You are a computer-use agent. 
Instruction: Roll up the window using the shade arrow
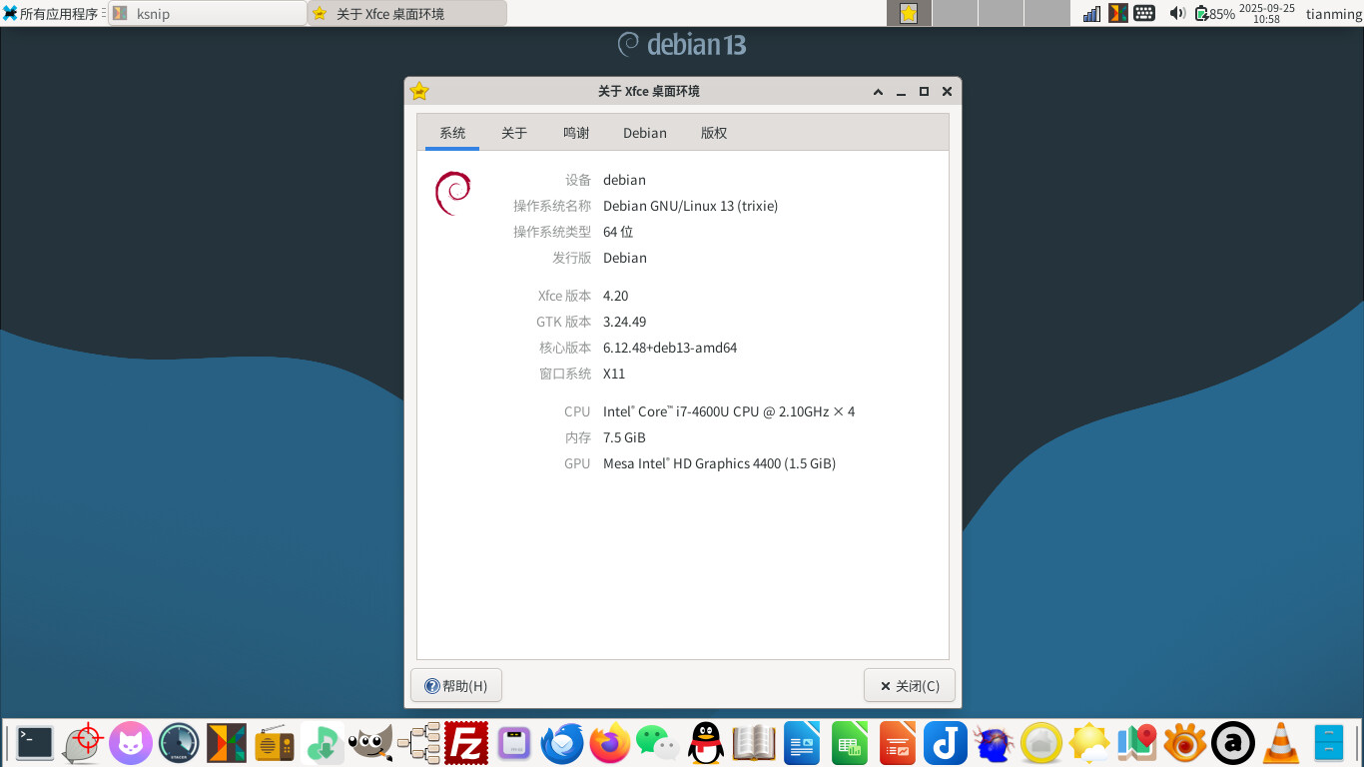click(878, 92)
